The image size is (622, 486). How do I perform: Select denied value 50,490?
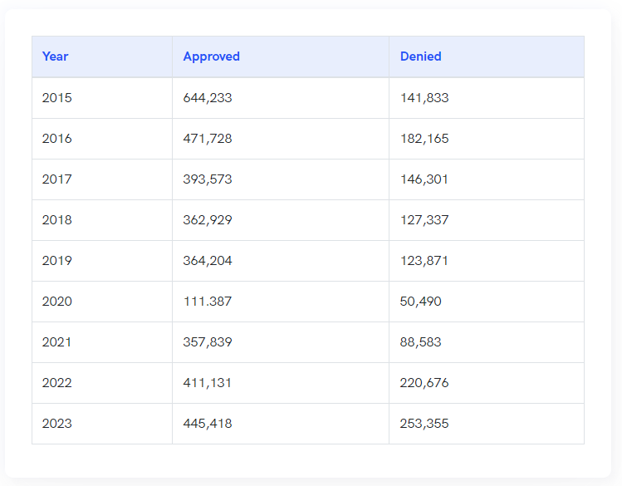tap(420, 302)
